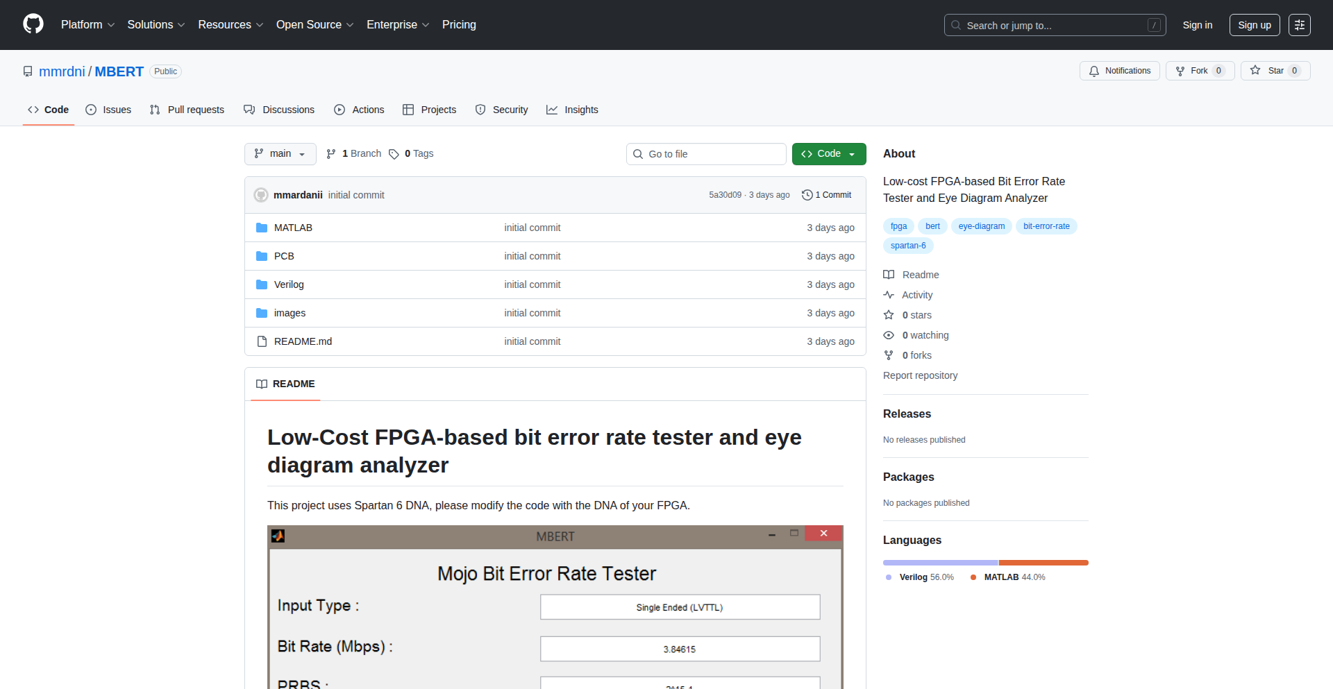Image resolution: width=1333 pixels, height=689 pixels.
Task: Go to the Insights tab
Action: pyautogui.click(x=572, y=110)
